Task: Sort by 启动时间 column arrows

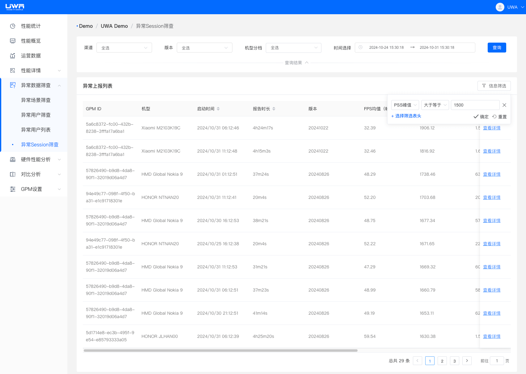Action: [218, 109]
